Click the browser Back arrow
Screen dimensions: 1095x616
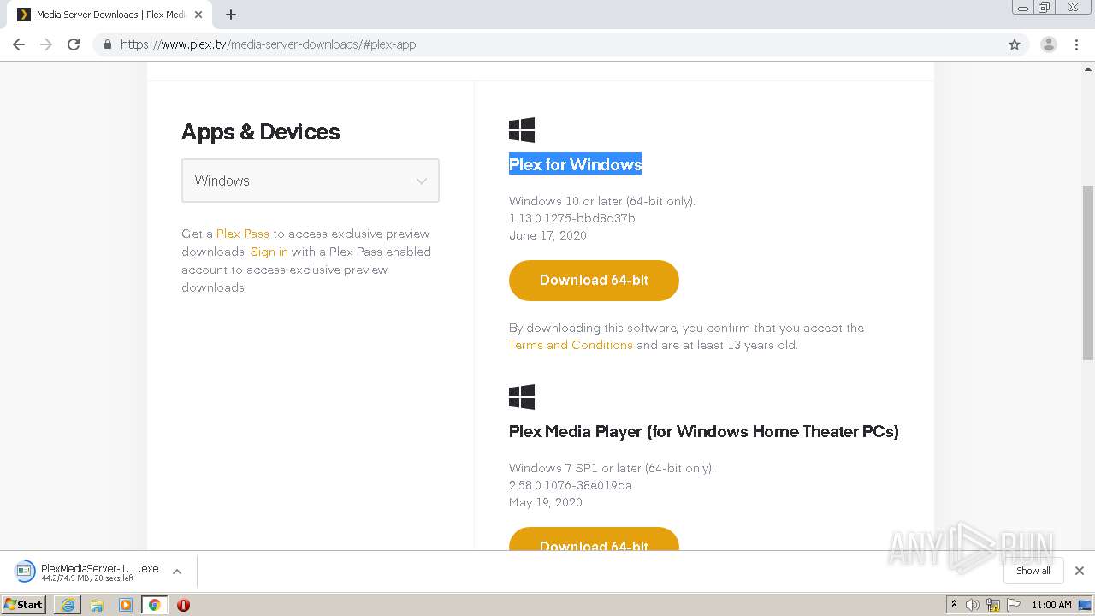(19, 44)
